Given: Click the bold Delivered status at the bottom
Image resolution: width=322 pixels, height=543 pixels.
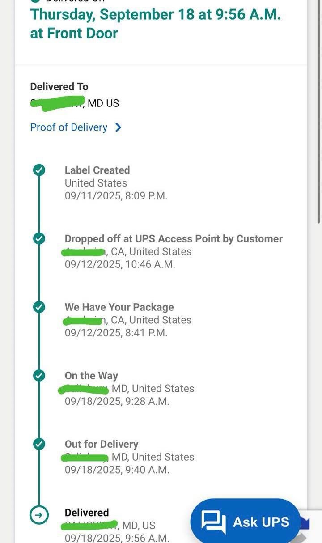Looking at the screenshot, I should point(87,513).
